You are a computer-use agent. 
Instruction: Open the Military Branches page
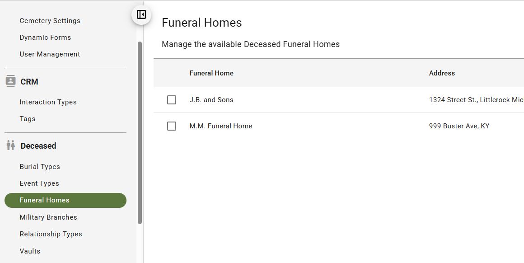[48, 217]
